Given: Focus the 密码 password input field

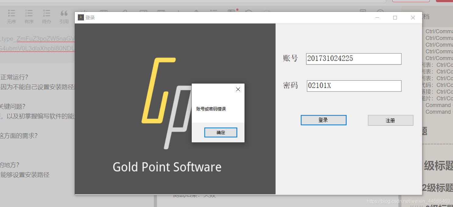Looking at the screenshot, I should 354,86.
